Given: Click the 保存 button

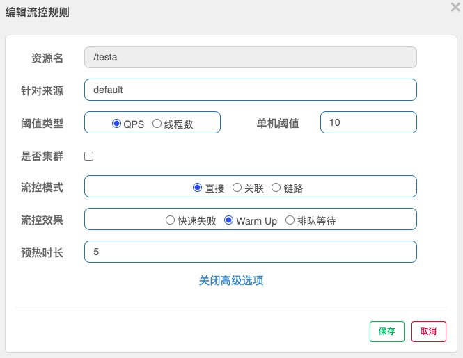Looking at the screenshot, I should pyautogui.click(x=387, y=332).
